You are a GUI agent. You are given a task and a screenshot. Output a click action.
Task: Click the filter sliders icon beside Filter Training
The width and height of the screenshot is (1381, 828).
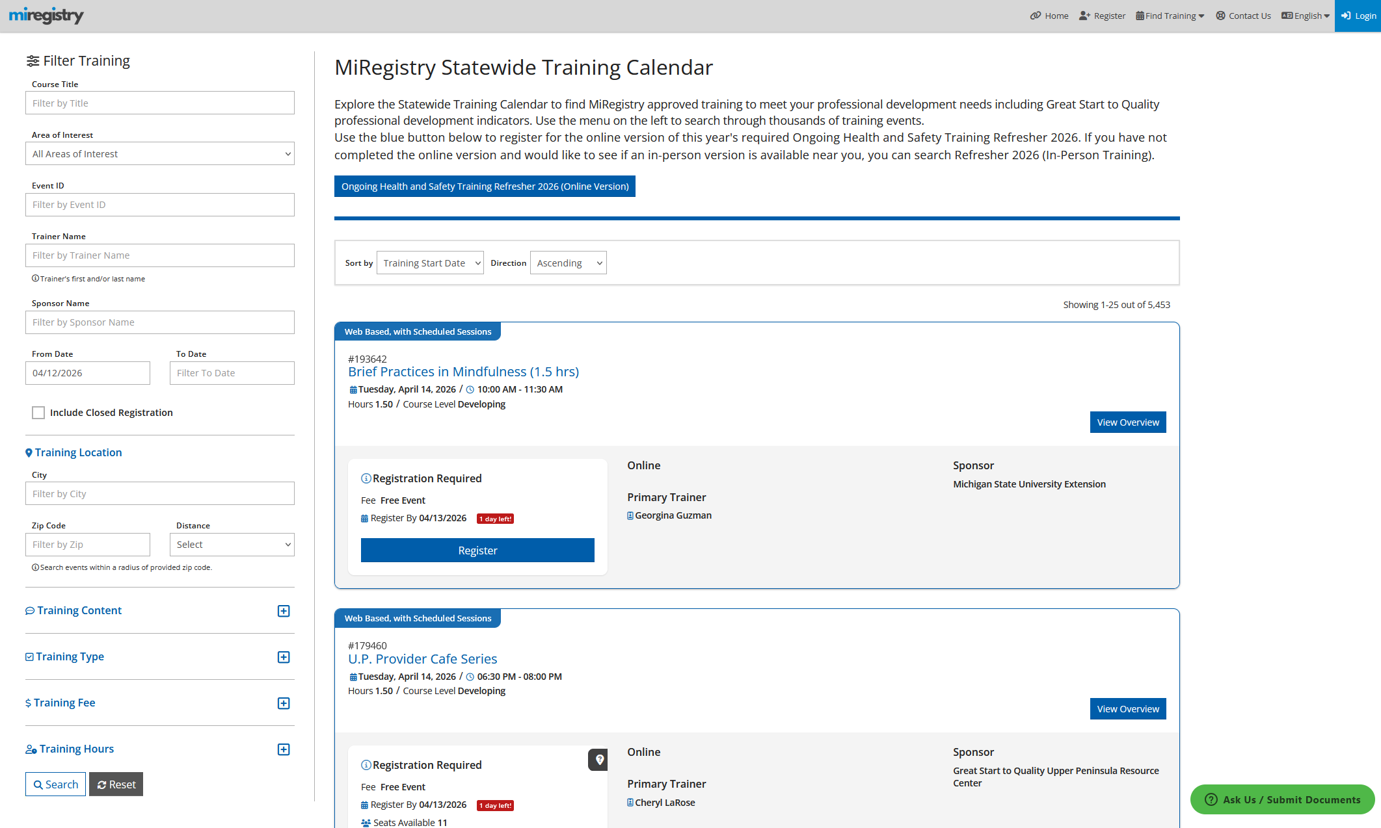point(34,60)
